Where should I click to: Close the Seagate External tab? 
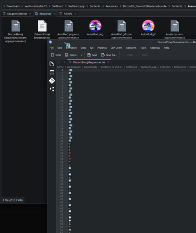pyautogui.click(x=30, y=14)
